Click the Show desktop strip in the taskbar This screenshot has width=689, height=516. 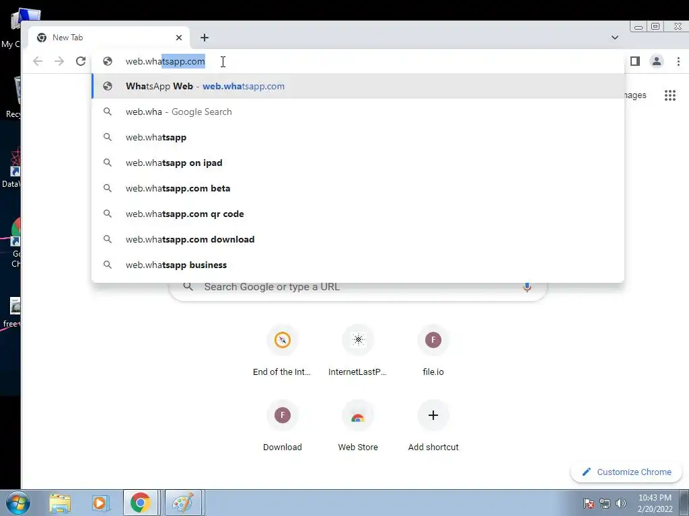[x=684, y=503]
